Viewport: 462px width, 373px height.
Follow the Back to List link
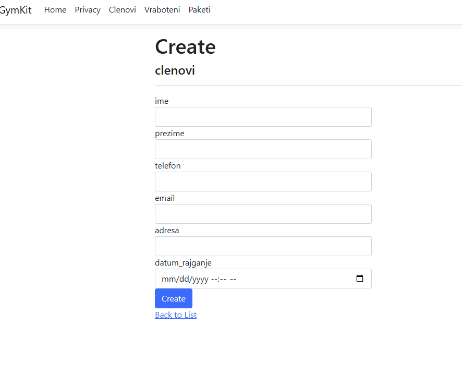pyautogui.click(x=176, y=315)
